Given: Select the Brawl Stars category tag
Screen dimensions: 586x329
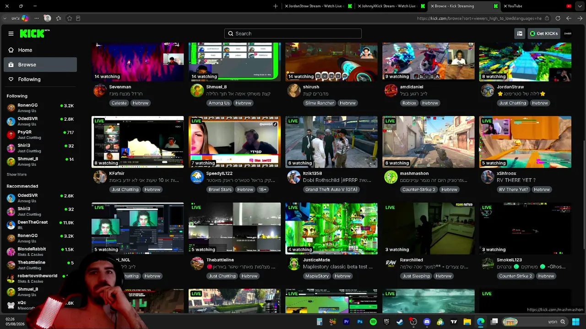Looking at the screenshot, I should click(220, 189).
